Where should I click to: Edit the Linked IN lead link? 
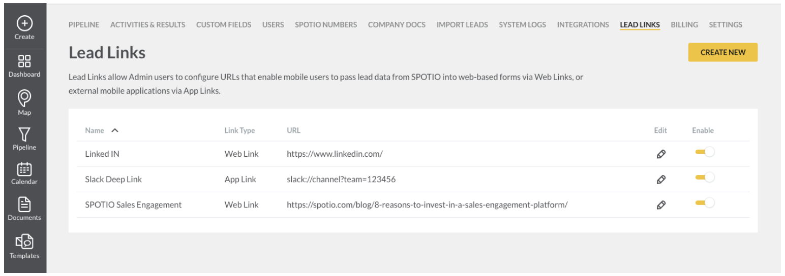click(660, 154)
